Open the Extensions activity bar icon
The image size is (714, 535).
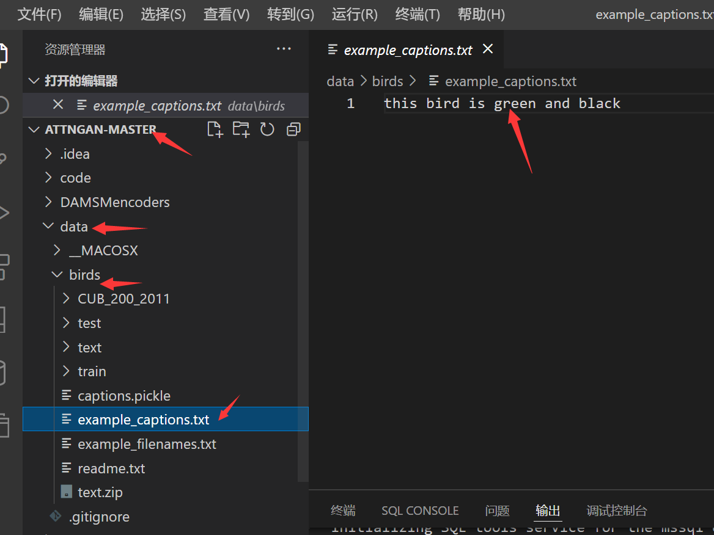[x=4, y=267]
